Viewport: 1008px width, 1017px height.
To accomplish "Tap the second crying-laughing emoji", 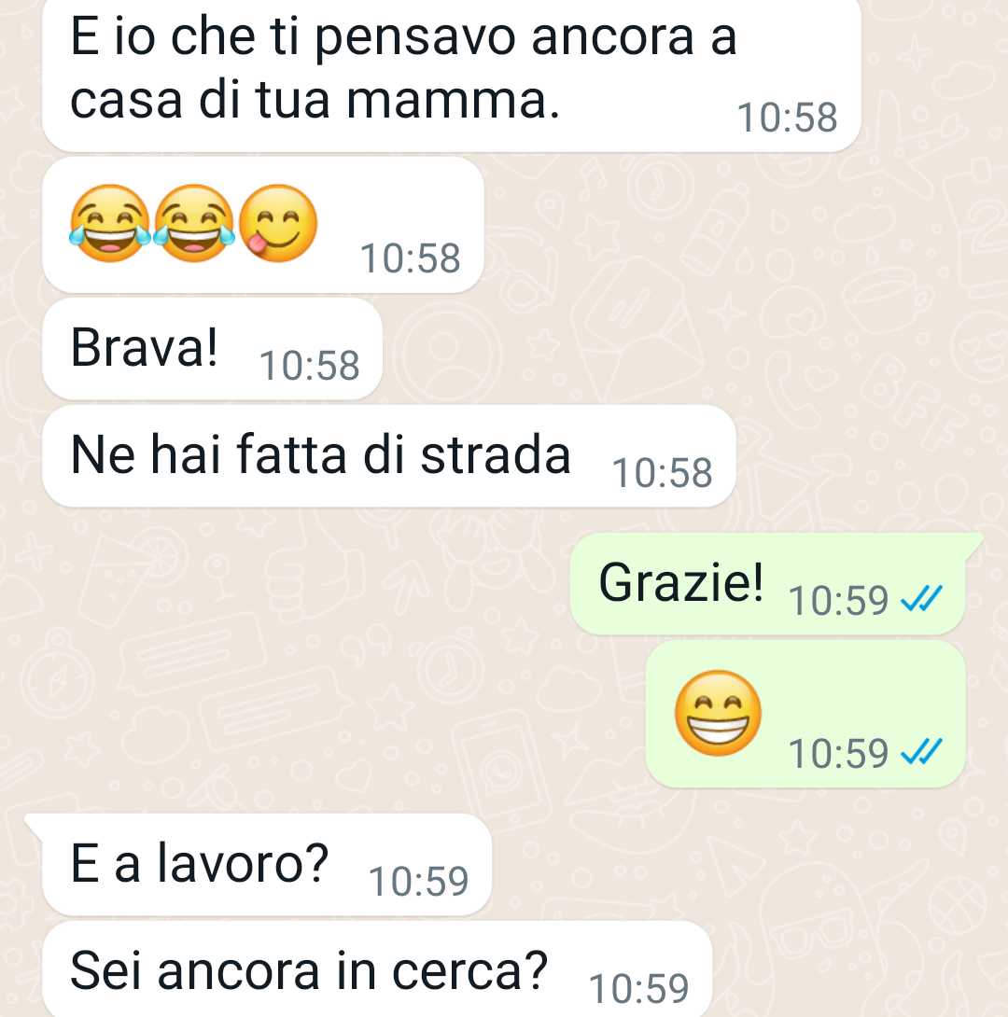I will (x=194, y=223).
